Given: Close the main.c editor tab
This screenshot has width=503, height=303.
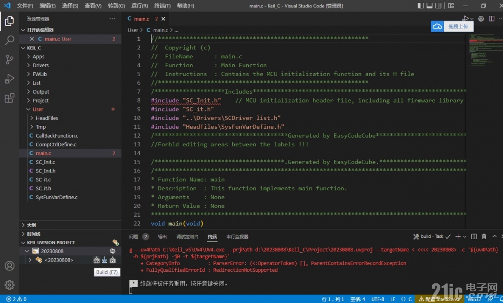Looking at the screenshot, I should click(163, 19).
